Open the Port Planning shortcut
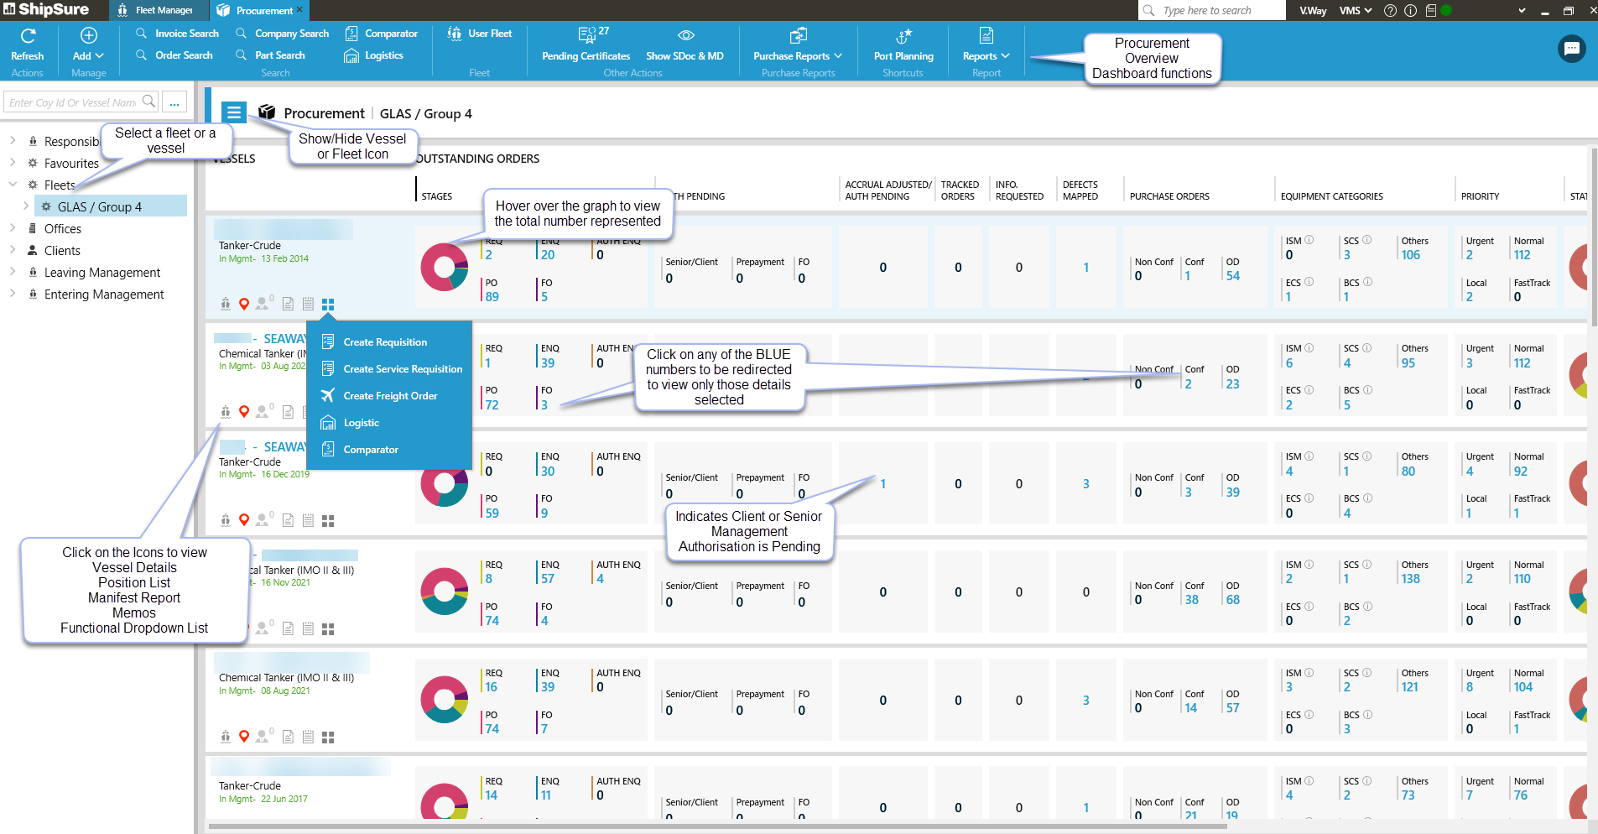The width and height of the screenshot is (1598, 834). pyautogui.click(x=903, y=45)
